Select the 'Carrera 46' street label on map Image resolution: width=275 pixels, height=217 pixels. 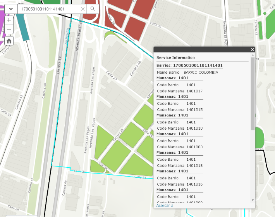click(136, 68)
